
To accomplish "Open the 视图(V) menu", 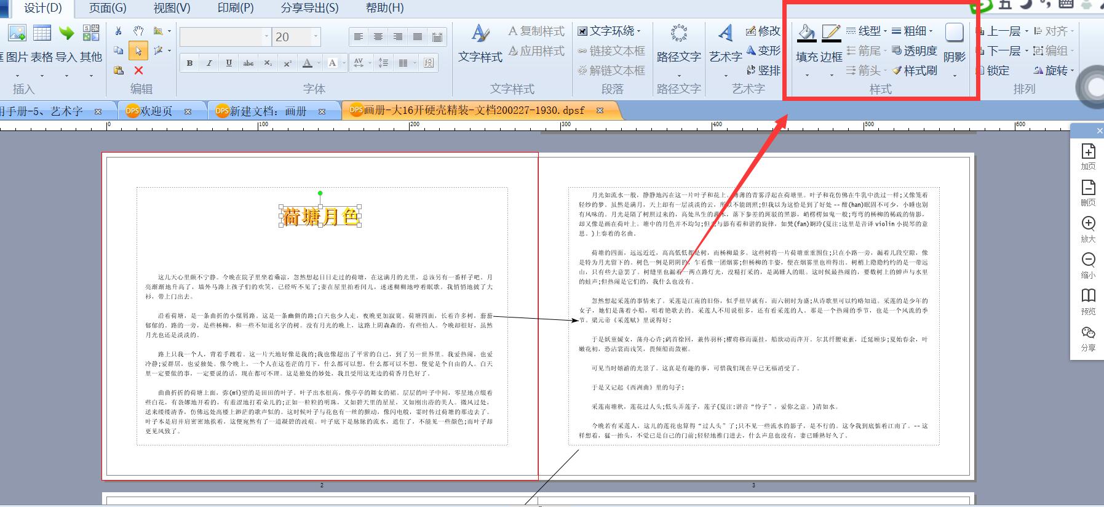I will click(172, 8).
